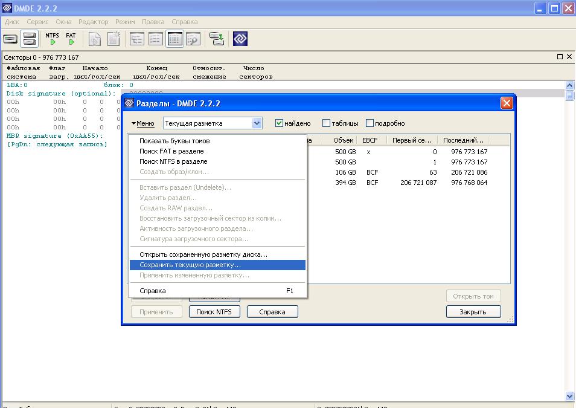Switch to the tree view toolbar icon
The image size is (576, 408).
[137, 39]
